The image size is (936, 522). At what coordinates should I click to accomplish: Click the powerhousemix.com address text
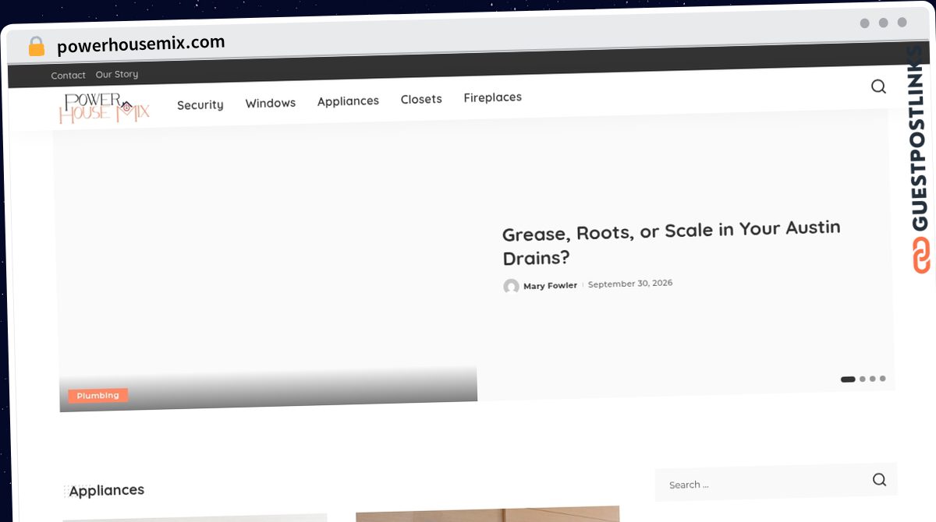click(141, 44)
